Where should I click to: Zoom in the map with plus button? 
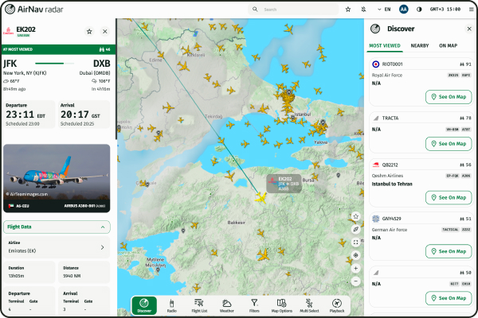[355, 269]
